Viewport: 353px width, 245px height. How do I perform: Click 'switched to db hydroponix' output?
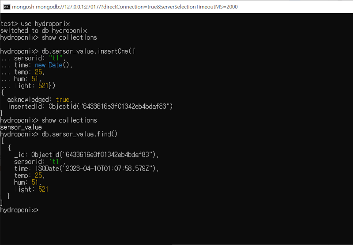[44, 30]
